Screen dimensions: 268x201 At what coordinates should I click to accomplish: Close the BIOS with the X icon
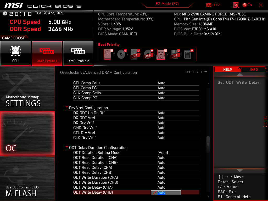point(260,5)
